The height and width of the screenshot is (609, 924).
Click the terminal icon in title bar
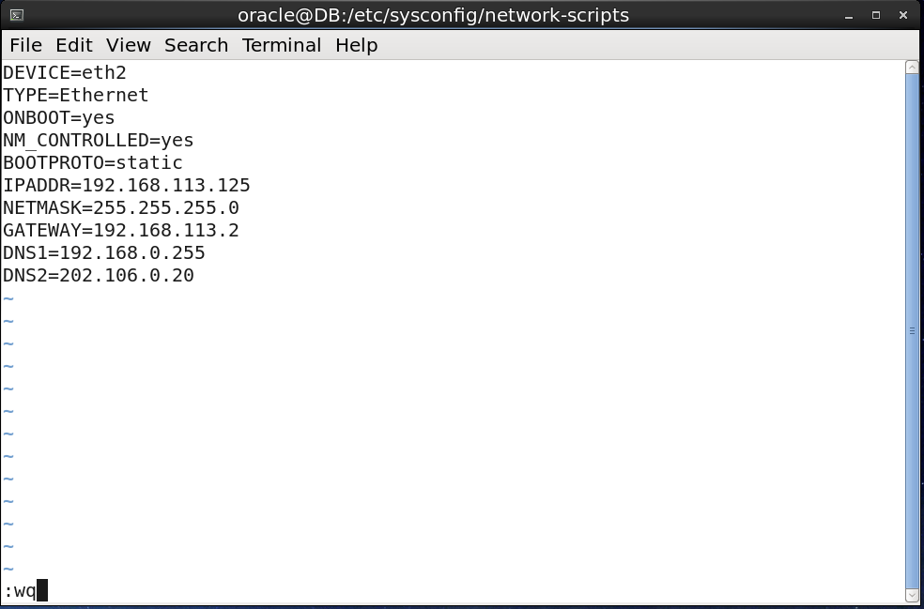(17, 15)
